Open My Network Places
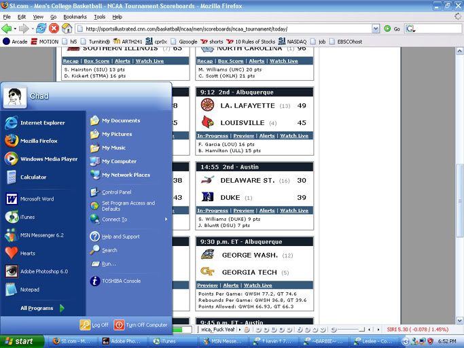 pos(120,175)
